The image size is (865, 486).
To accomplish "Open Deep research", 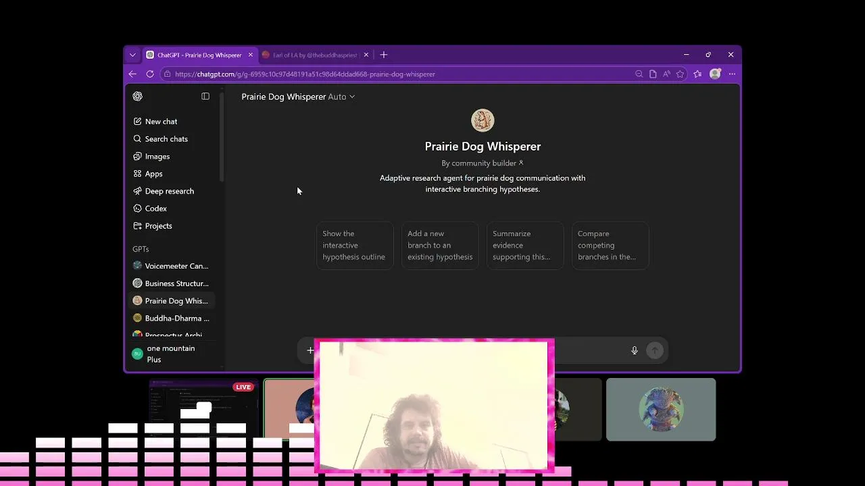I will tap(172, 191).
